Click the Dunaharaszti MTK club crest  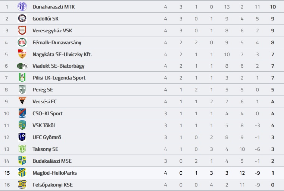point(22,7)
